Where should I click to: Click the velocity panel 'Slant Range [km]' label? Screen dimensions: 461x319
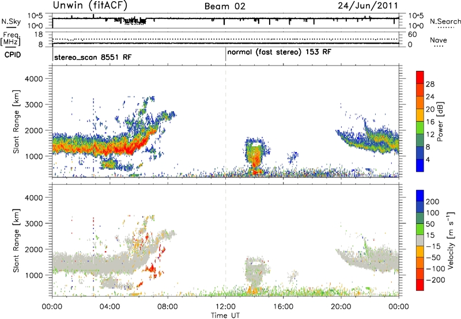16,241
